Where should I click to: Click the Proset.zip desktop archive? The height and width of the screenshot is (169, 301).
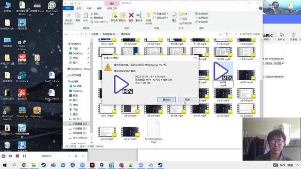click(x=22, y=112)
